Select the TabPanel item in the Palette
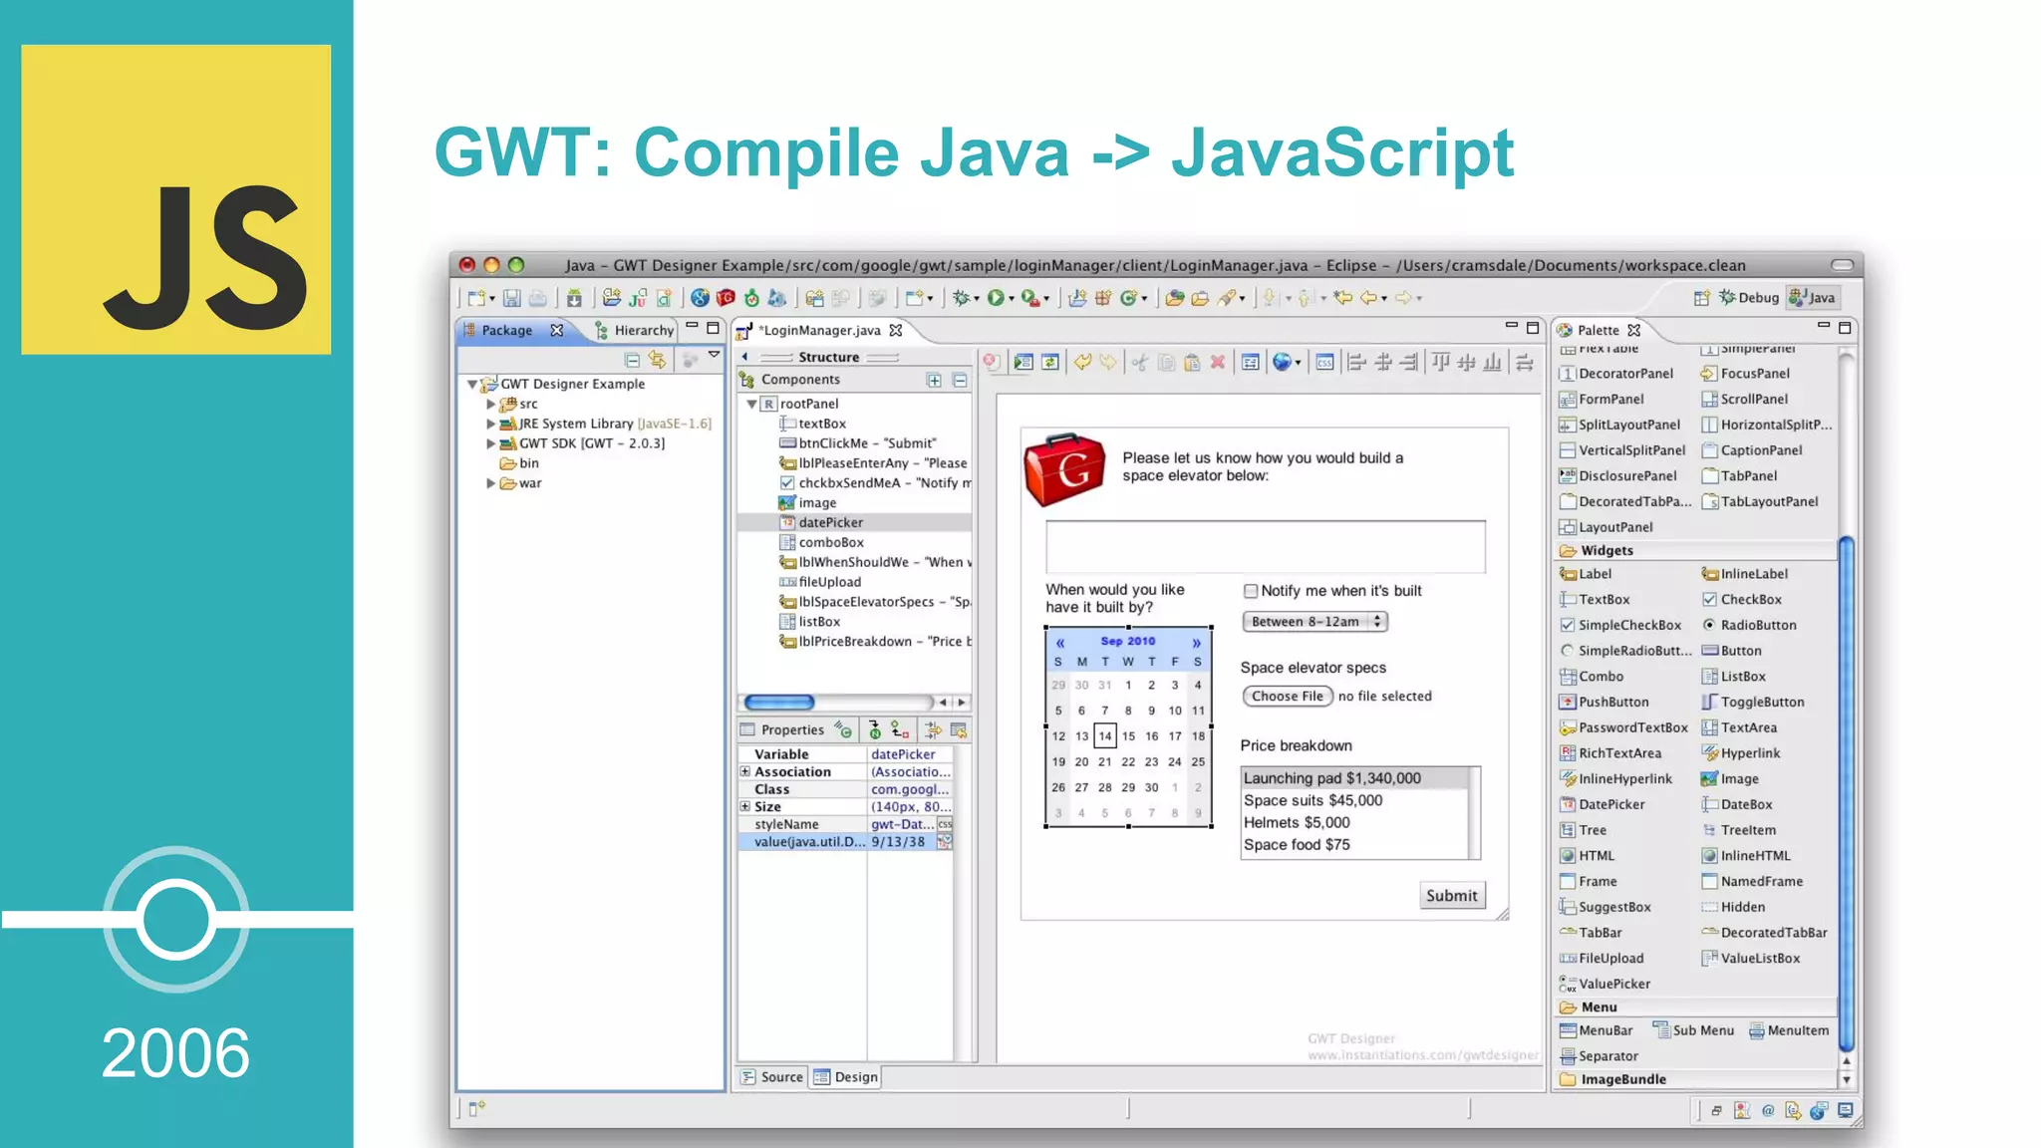The width and height of the screenshot is (2041, 1148). 1739,476
